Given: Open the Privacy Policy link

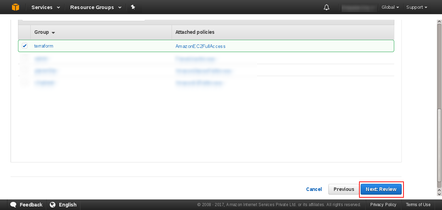Looking at the screenshot, I should tap(383, 205).
